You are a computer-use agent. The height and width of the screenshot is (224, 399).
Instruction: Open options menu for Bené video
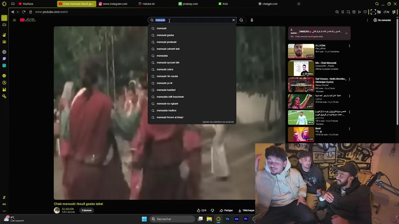(x=349, y=129)
